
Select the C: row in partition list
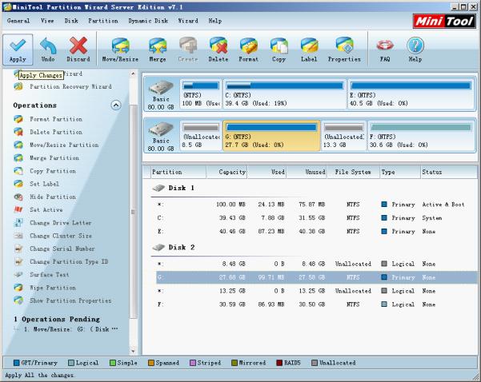pyautogui.click(x=316, y=218)
